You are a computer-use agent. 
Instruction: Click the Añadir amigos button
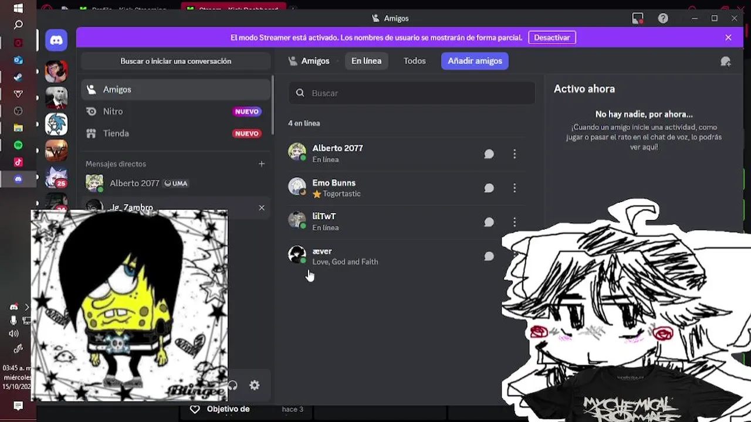click(x=475, y=61)
